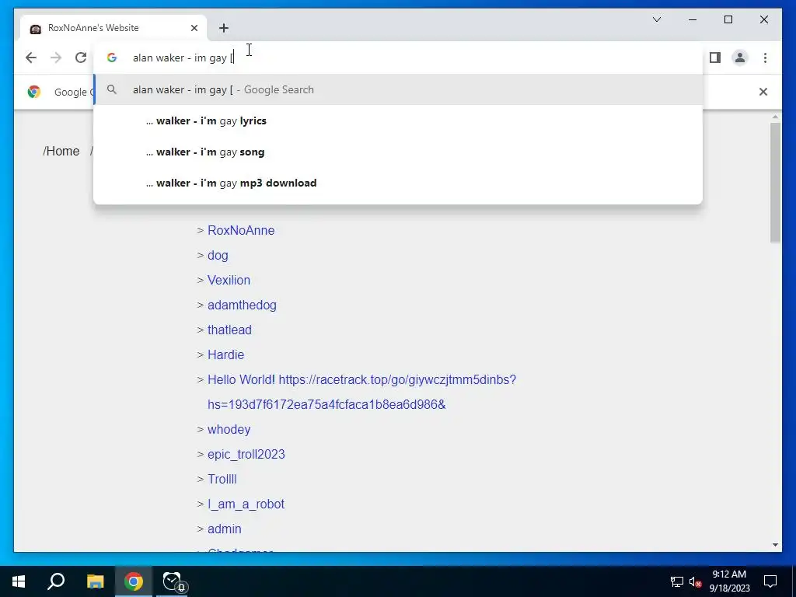Open the Hardie link
The width and height of the screenshot is (796, 597).
(x=226, y=354)
